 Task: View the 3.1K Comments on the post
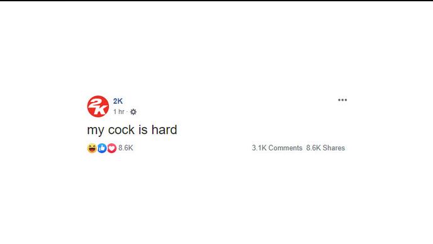[277, 148]
